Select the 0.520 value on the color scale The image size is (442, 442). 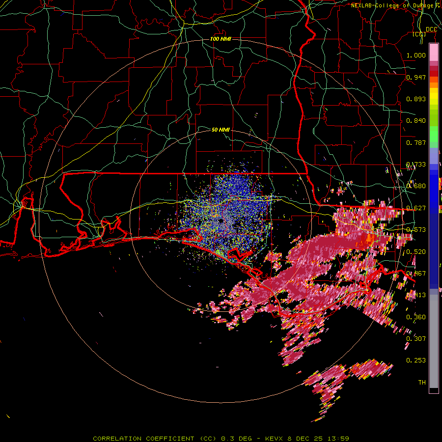point(416,251)
